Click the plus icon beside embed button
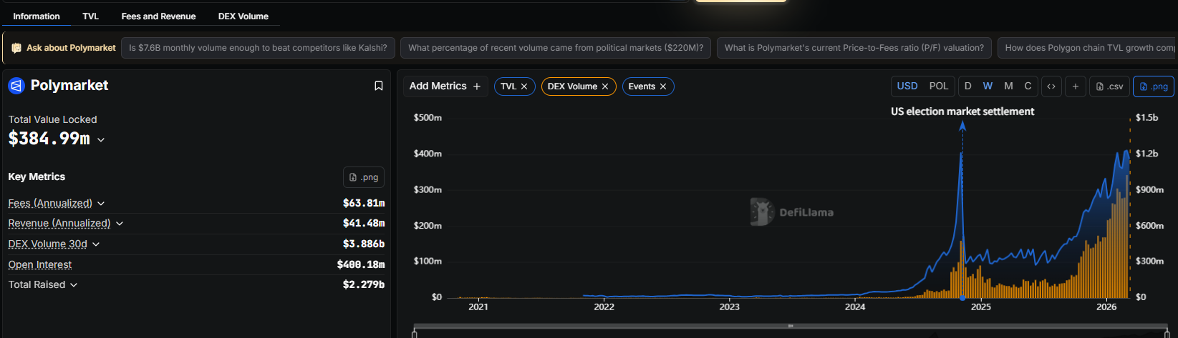 (x=1075, y=86)
